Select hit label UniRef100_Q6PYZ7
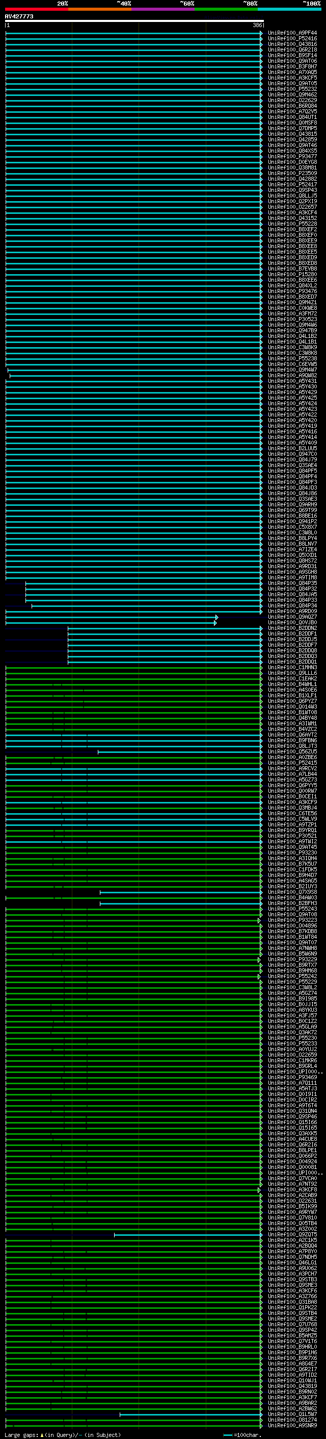326x1439 pixels. pos(292,701)
